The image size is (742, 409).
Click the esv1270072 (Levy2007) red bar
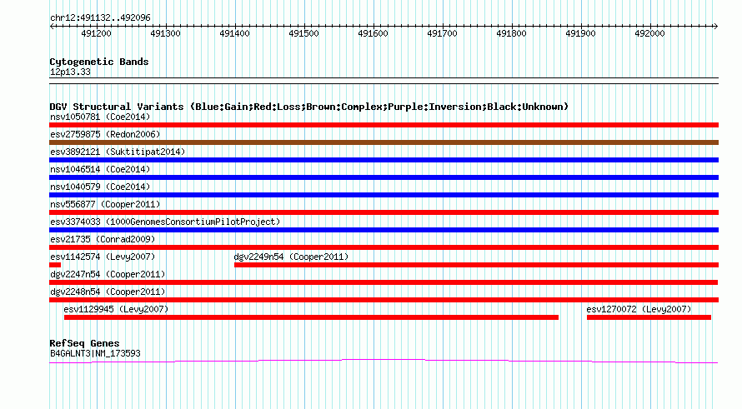649,317
